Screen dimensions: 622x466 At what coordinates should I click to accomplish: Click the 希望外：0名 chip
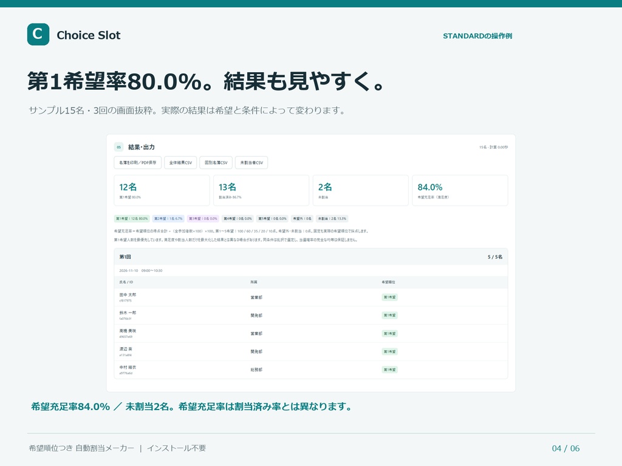302,218
